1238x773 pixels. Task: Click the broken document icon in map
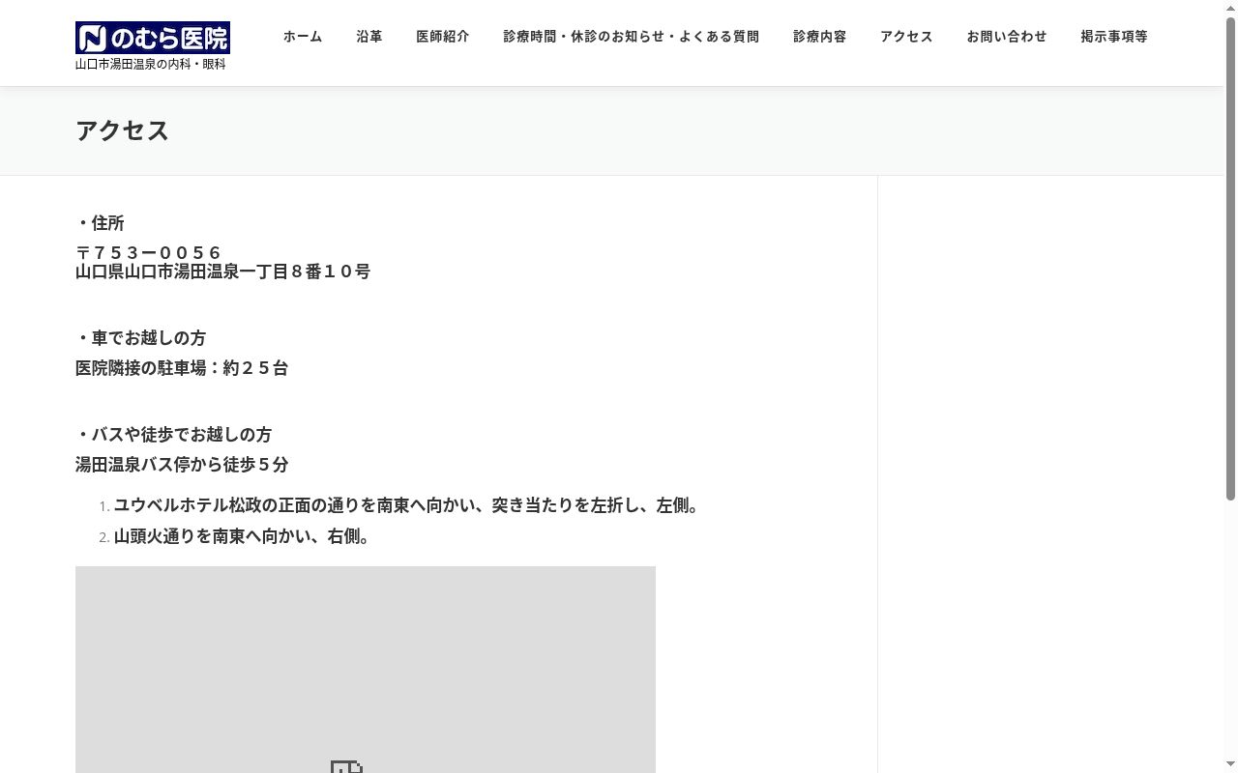coord(346,766)
